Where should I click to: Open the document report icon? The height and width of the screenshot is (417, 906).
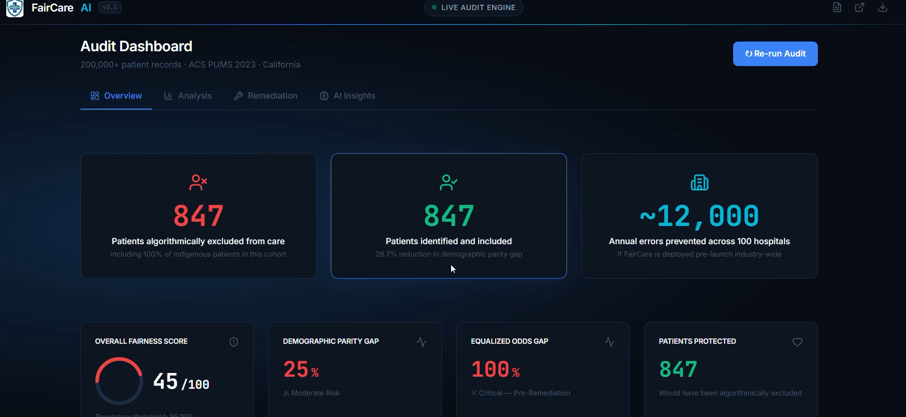pos(837,7)
